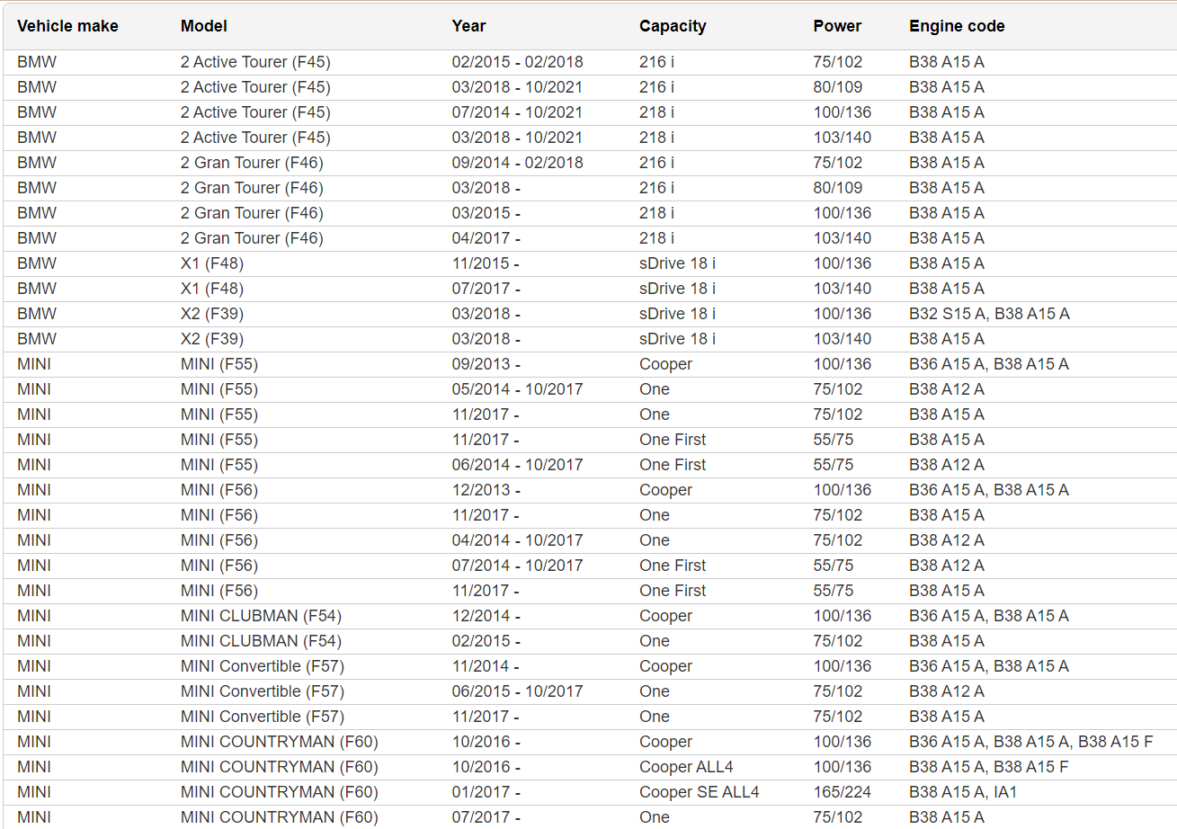1177x829 pixels.
Task: Click the year range 02/2015 - 02/2018
Action: tap(517, 62)
